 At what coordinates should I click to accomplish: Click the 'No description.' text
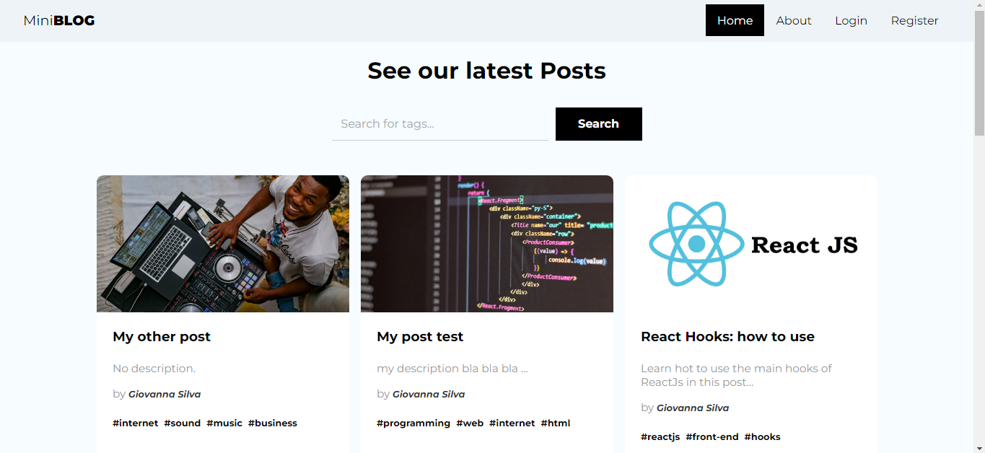[154, 369]
